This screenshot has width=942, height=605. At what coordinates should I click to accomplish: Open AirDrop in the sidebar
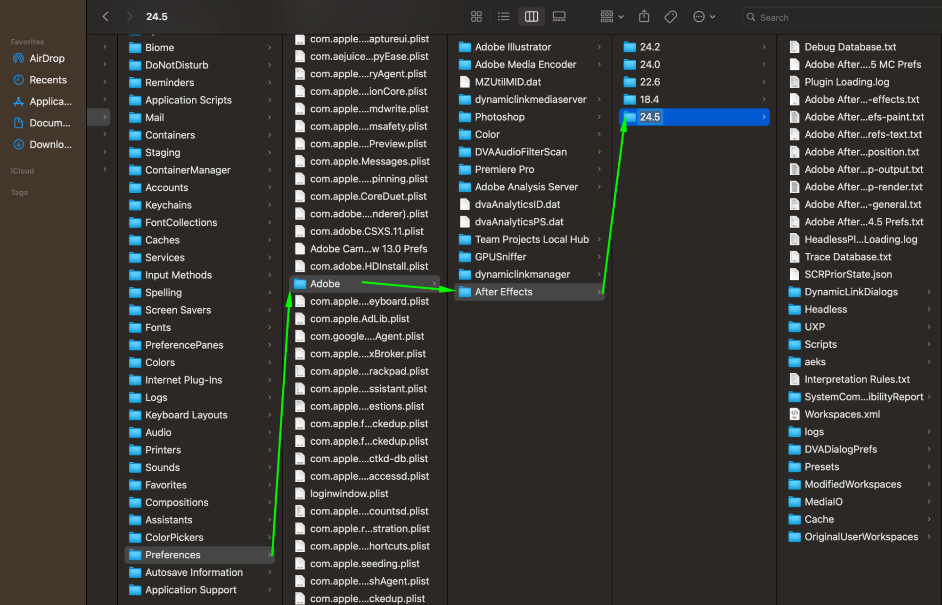(x=47, y=58)
